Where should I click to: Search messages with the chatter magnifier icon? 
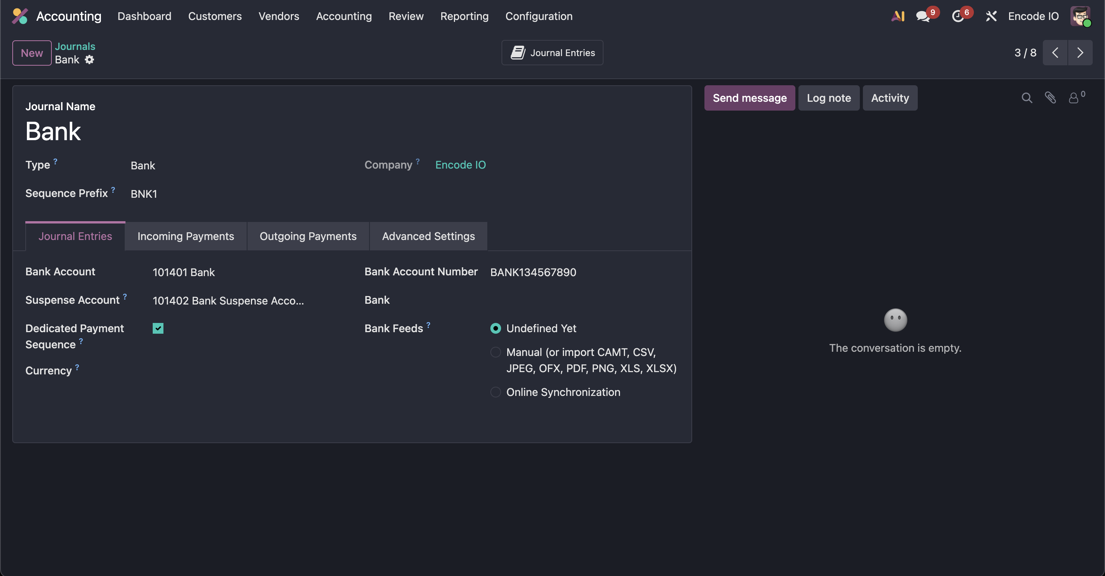pos(1026,98)
